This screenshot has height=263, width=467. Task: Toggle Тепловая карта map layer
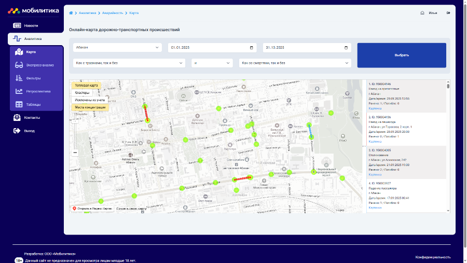(86, 85)
